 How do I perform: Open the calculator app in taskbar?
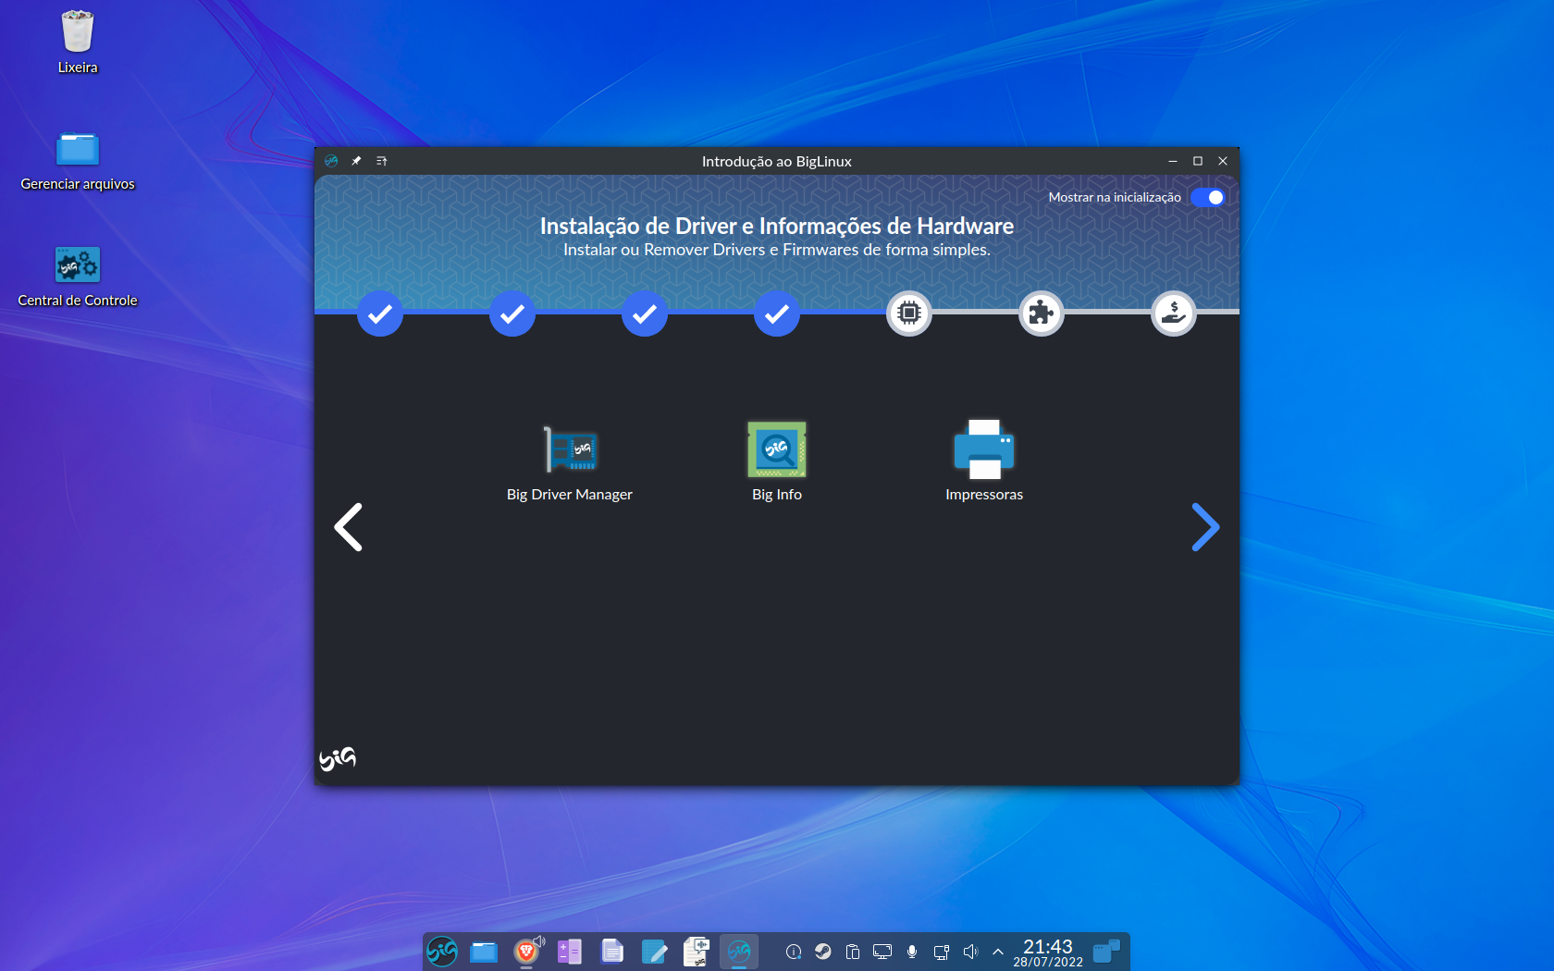pyautogui.click(x=569, y=952)
